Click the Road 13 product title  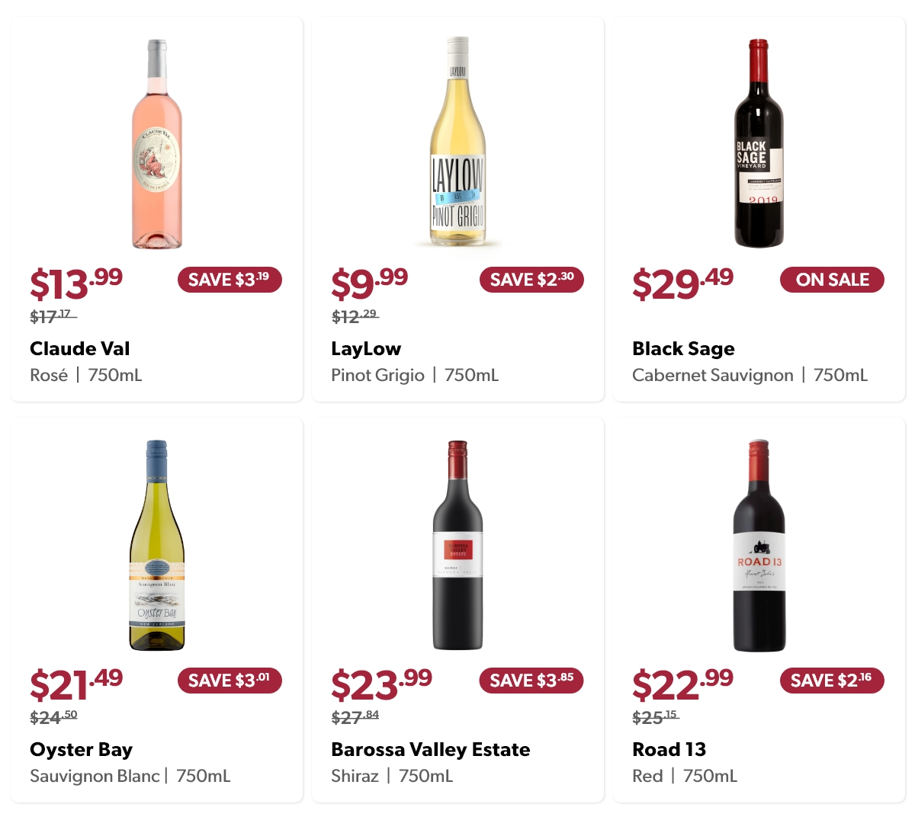[x=669, y=749]
